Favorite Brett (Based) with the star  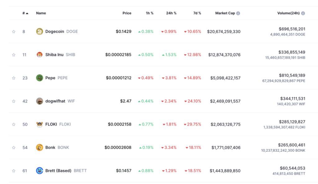click(14, 171)
